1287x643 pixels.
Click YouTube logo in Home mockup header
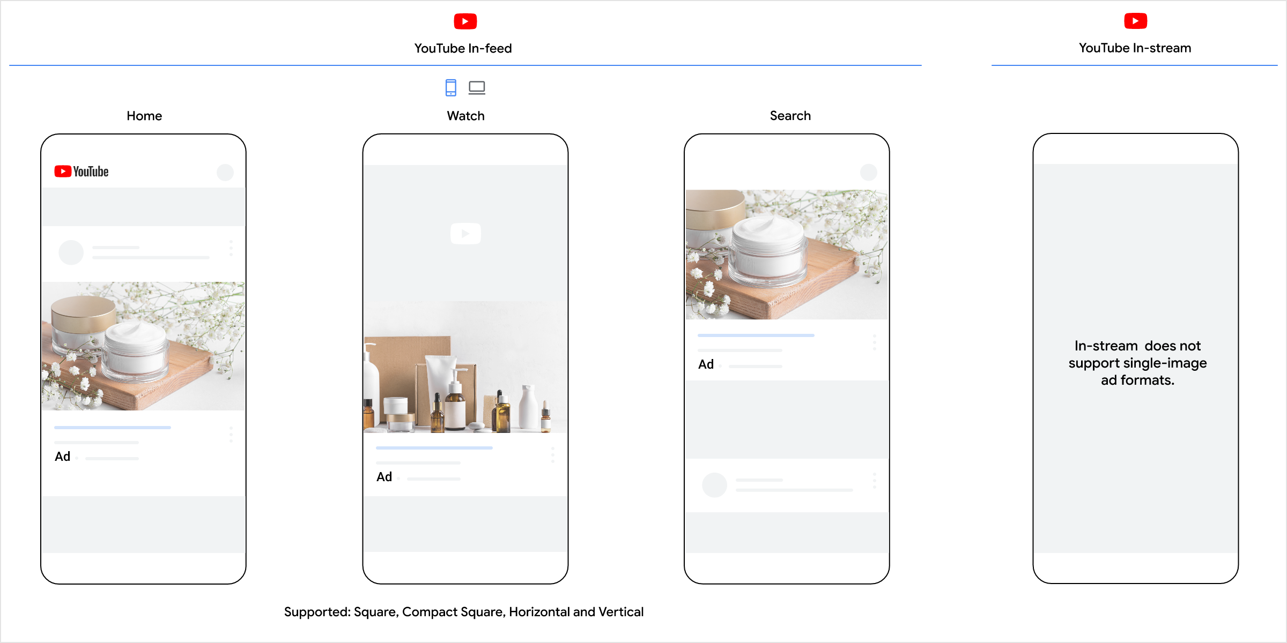pos(82,171)
